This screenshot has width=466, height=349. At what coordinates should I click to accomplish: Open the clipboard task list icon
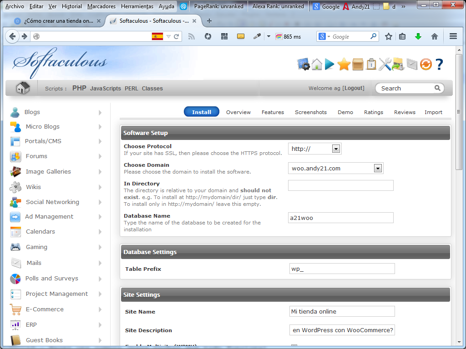click(x=371, y=64)
